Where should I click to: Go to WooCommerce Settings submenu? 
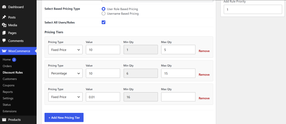(8, 98)
